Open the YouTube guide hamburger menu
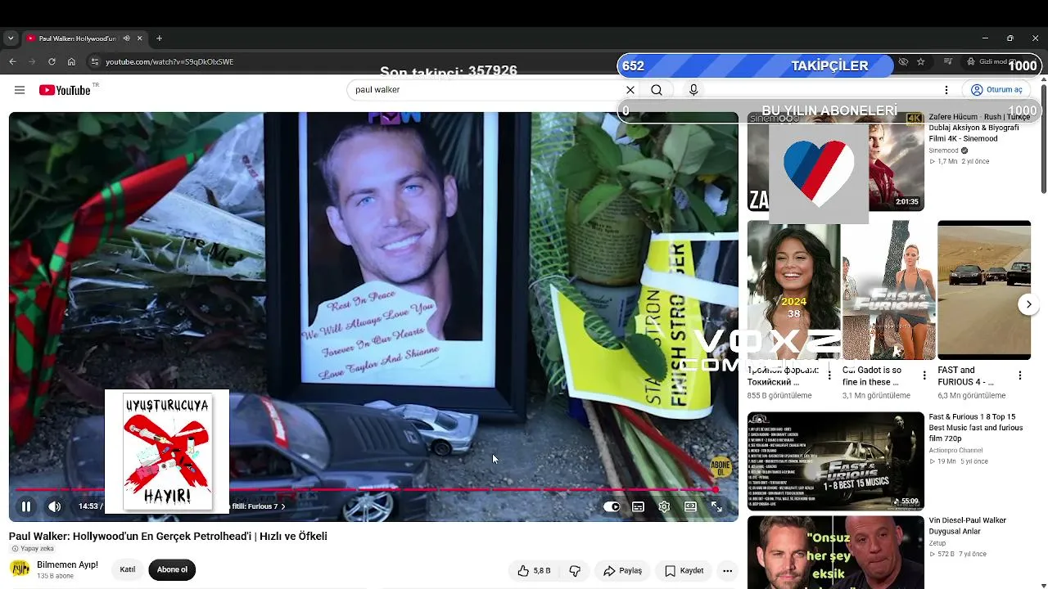1048x589 pixels. point(20,90)
